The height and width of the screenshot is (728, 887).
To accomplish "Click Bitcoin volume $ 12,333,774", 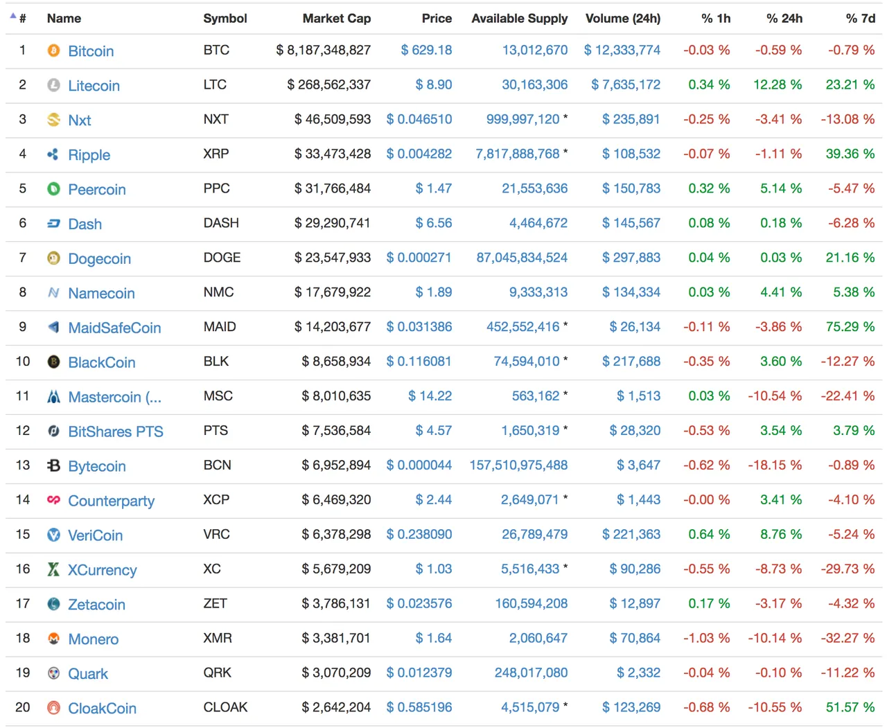I will [622, 50].
